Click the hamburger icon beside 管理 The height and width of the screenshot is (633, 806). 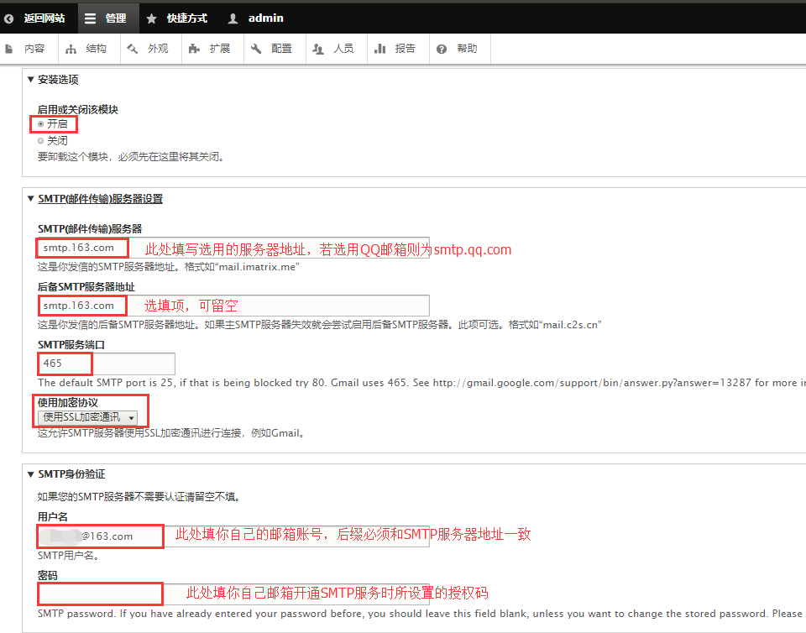tap(91, 18)
